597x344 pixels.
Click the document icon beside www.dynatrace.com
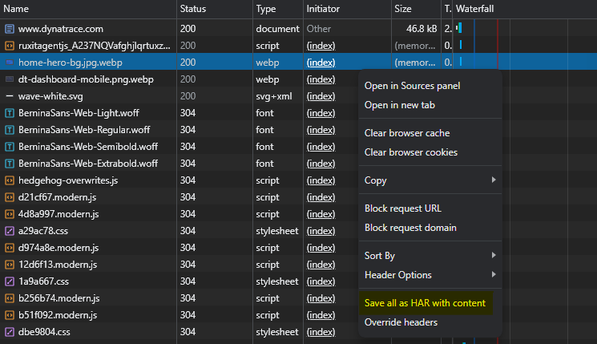point(10,29)
